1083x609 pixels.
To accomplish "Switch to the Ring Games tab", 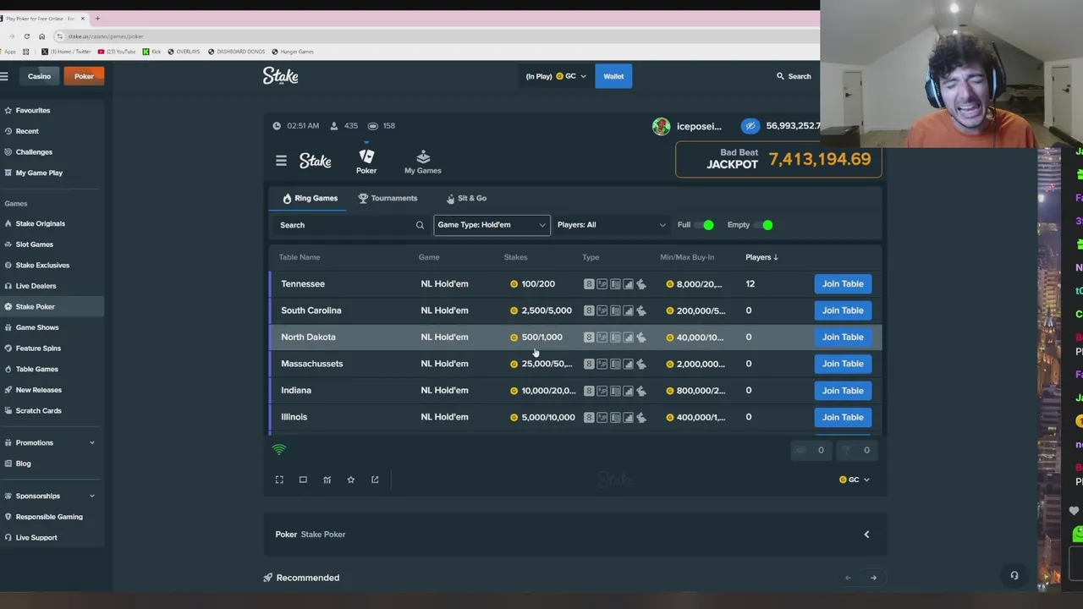I will [x=310, y=198].
